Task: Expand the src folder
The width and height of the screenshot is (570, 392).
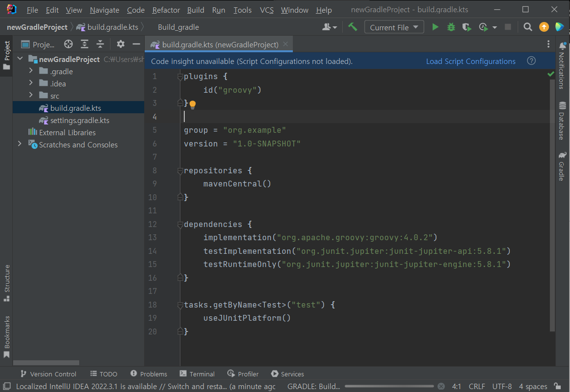Action: click(31, 95)
